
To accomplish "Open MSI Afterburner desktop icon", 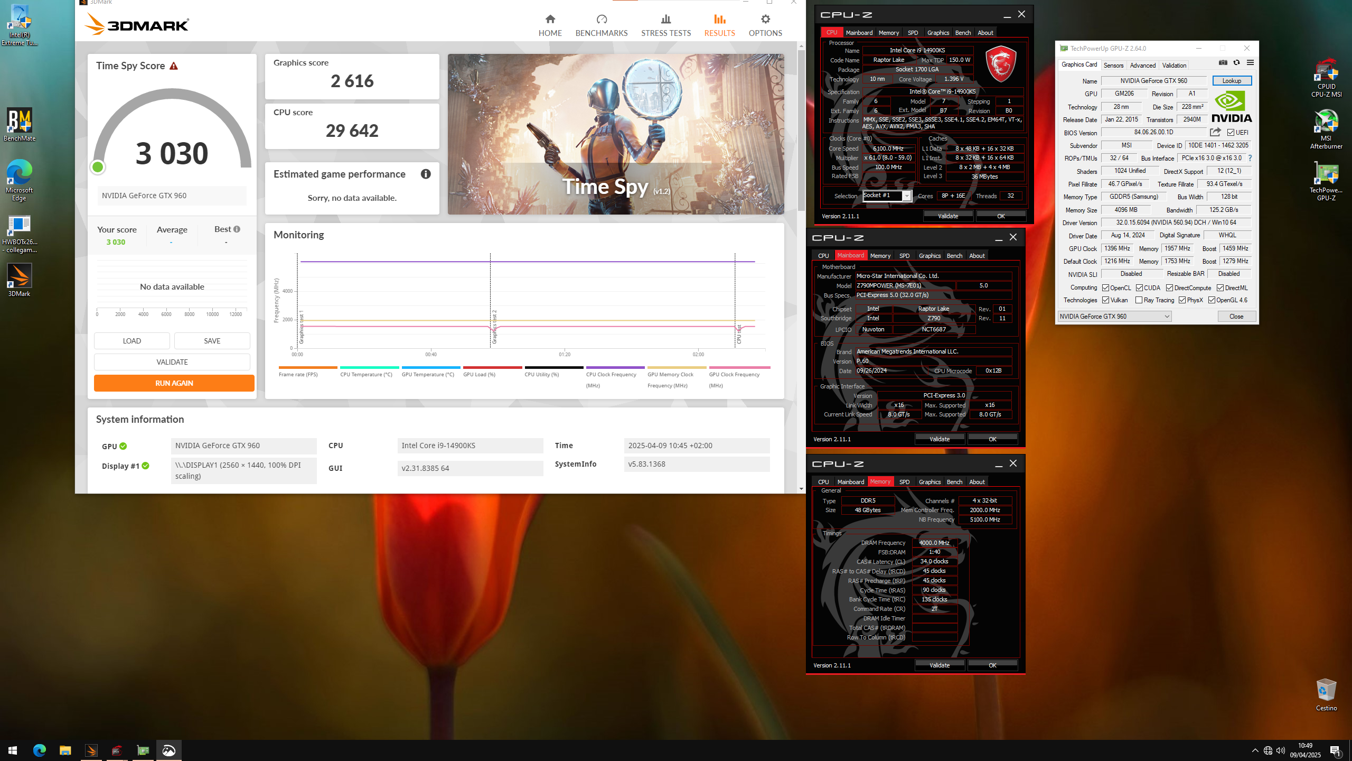I will [x=1326, y=129].
